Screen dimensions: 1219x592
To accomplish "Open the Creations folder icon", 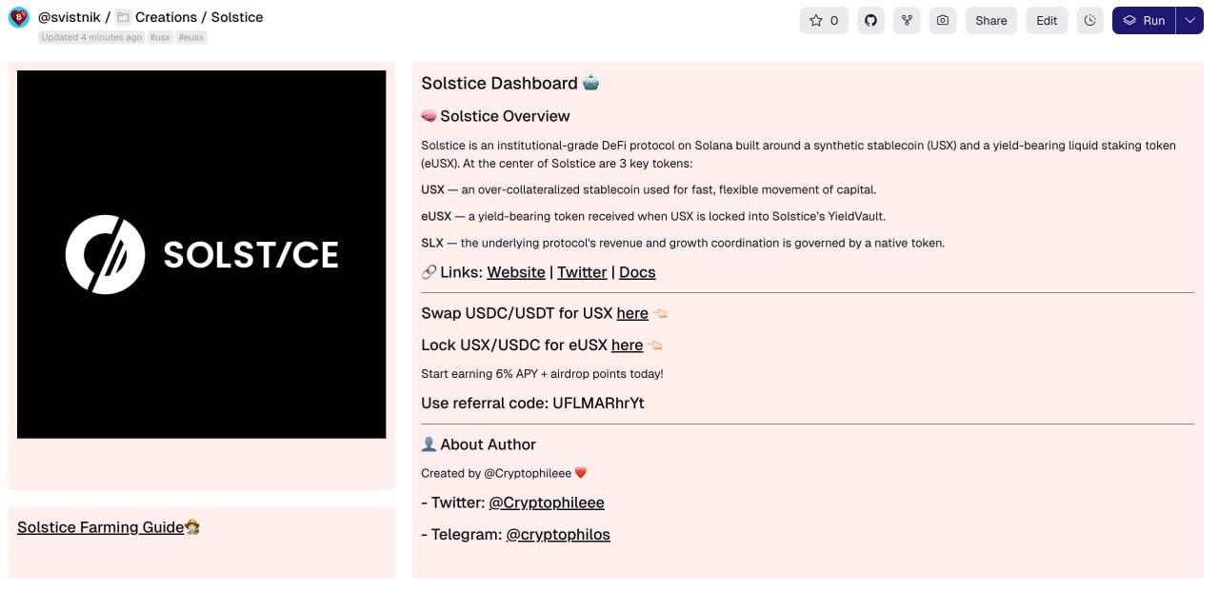I will pyautogui.click(x=123, y=17).
